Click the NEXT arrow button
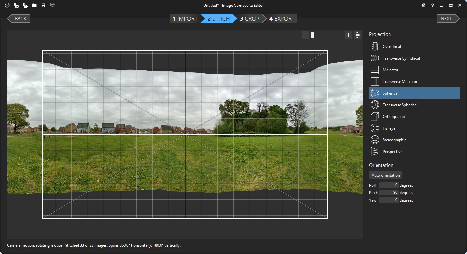Screen dimensions: 467x254 pyautogui.click(x=448, y=19)
